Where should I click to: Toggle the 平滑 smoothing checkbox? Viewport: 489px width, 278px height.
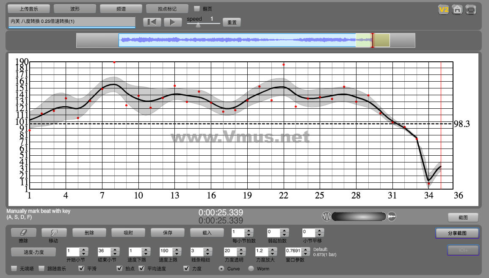[82, 269]
